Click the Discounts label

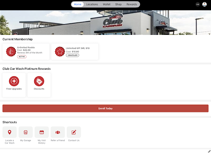coord(39,89)
